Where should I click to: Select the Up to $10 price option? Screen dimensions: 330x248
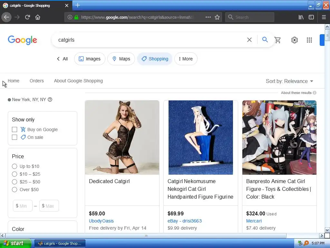click(x=15, y=166)
